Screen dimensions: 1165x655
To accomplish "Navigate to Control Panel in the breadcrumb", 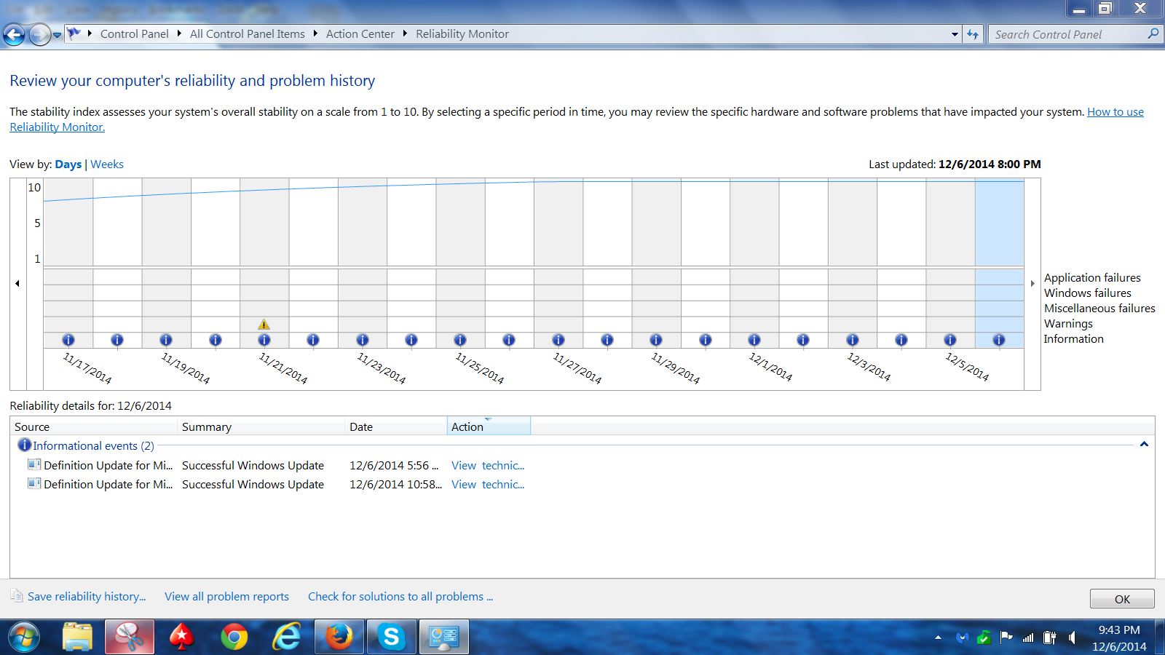I will pyautogui.click(x=135, y=34).
